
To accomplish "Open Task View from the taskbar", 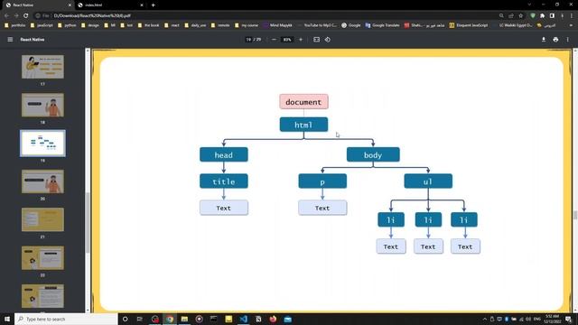I will (x=140, y=319).
